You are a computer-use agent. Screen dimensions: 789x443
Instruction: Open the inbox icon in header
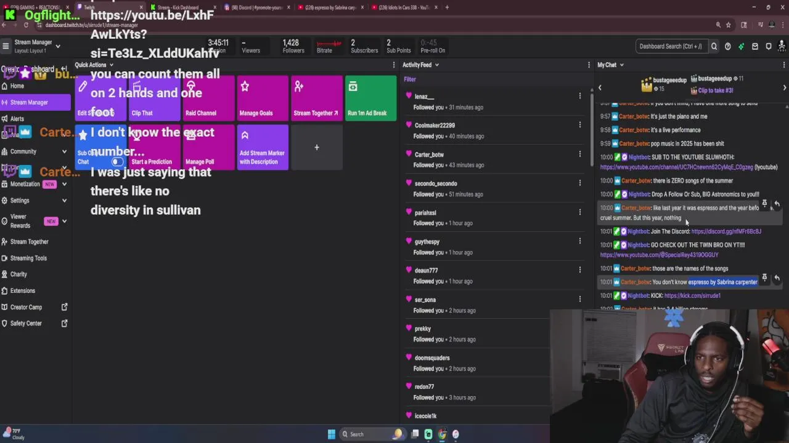(x=754, y=46)
